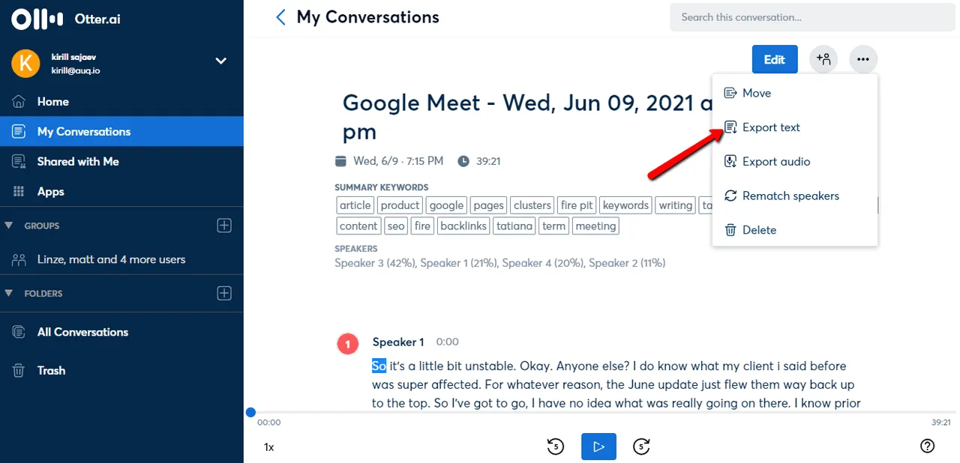Click the Edit button
This screenshot has width=960, height=463.
(x=774, y=59)
